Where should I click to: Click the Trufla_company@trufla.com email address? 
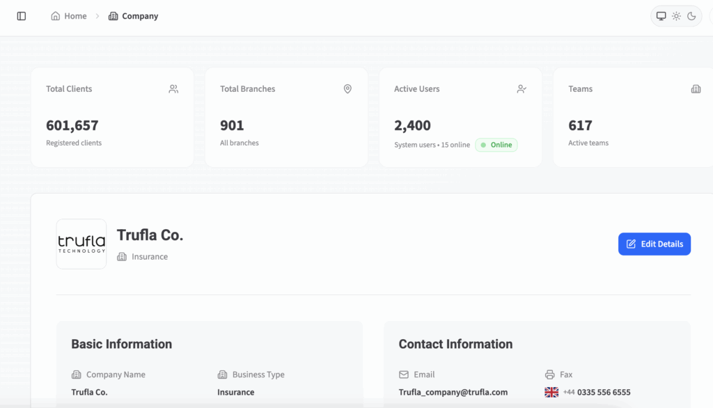[453, 392]
